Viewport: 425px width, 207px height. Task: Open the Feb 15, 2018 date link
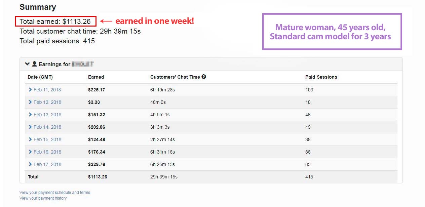tap(47, 139)
